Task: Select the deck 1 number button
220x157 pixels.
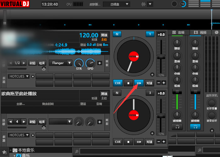Action: [x=150, y=34]
